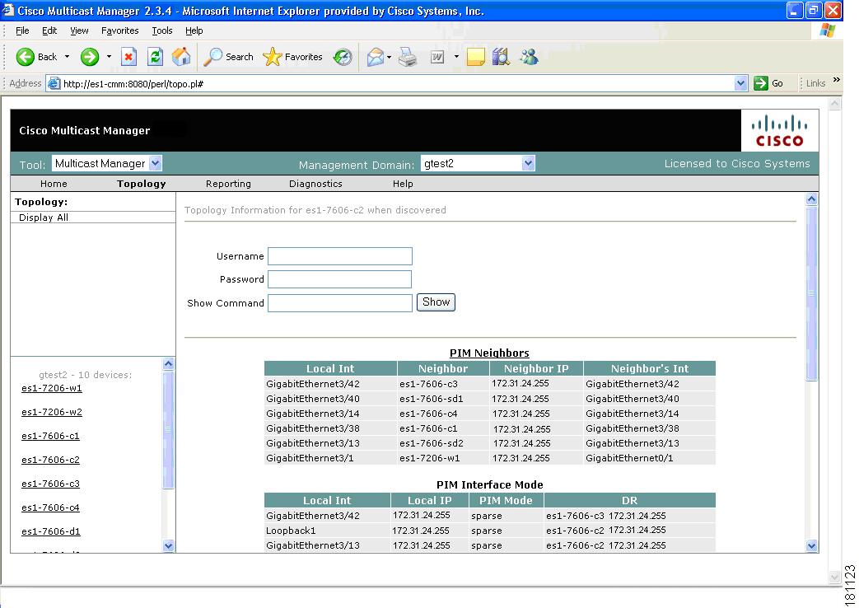Open device link es1-7206-w1

point(52,388)
